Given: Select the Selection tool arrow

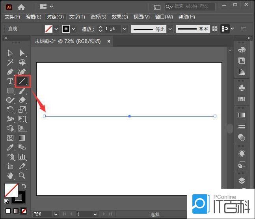Looking at the screenshot, I should coord(10,53).
